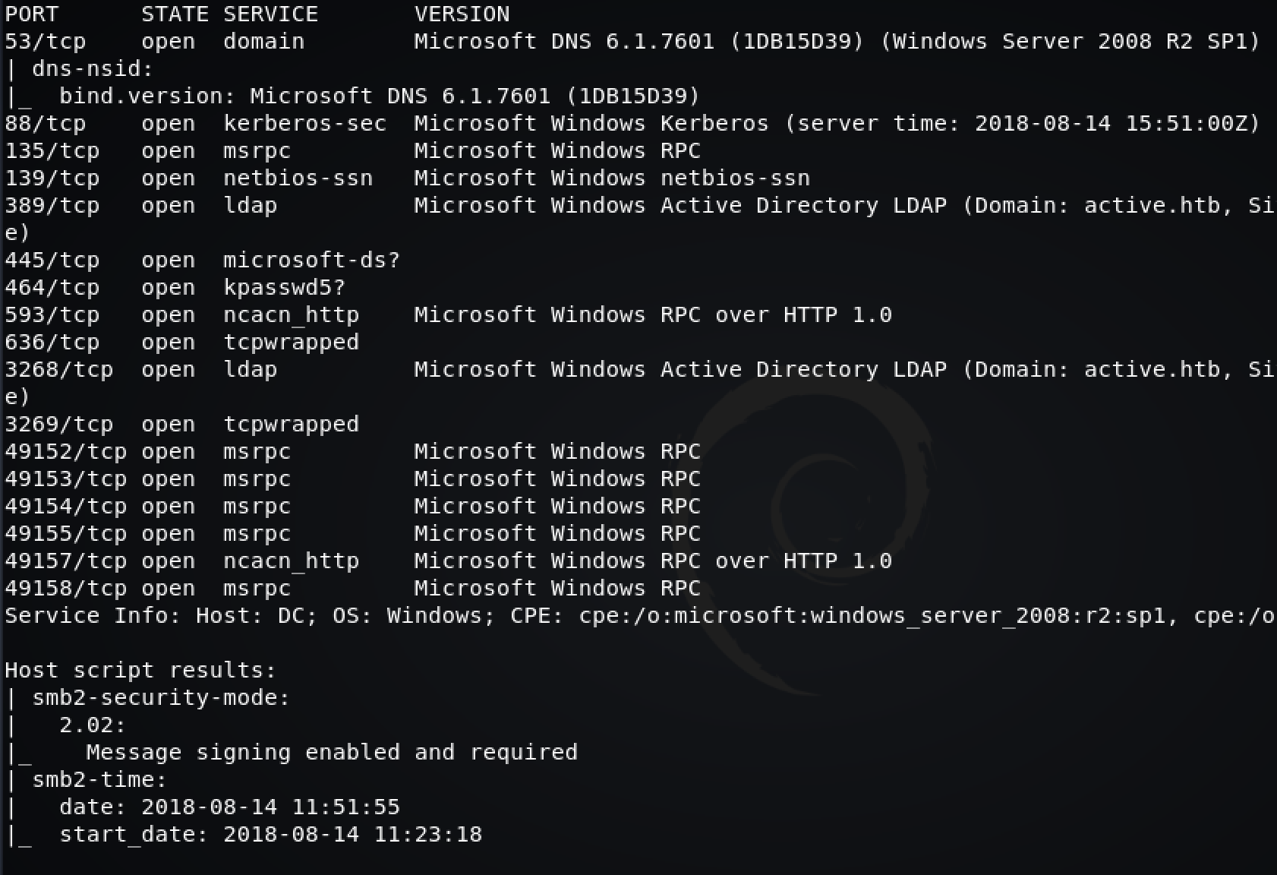Click the smb2-time start_date value
Screen dimensions: 1277x875
pos(352,835)
